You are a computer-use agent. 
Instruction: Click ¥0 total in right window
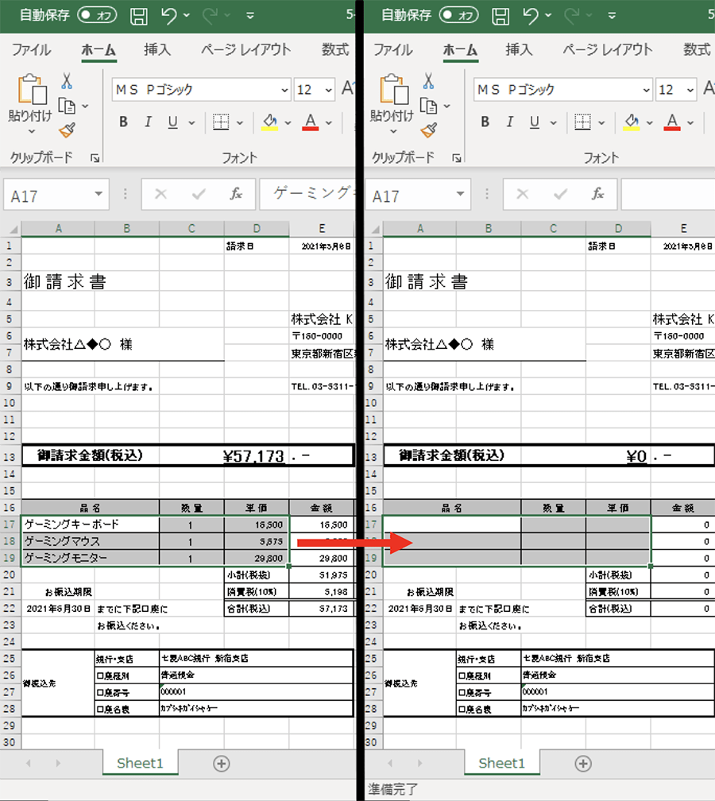point(636,456)
